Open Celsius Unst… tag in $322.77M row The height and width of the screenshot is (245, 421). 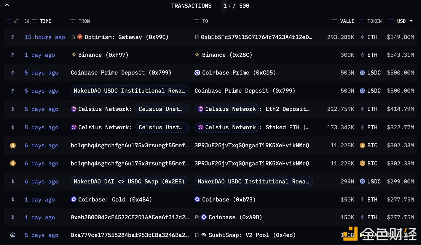162,127
